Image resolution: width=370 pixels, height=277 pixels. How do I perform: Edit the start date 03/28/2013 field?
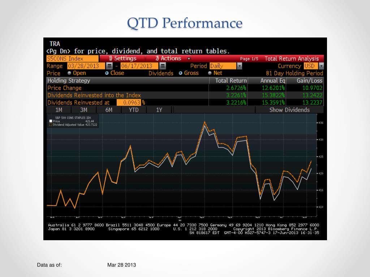(x=86, y=66)
